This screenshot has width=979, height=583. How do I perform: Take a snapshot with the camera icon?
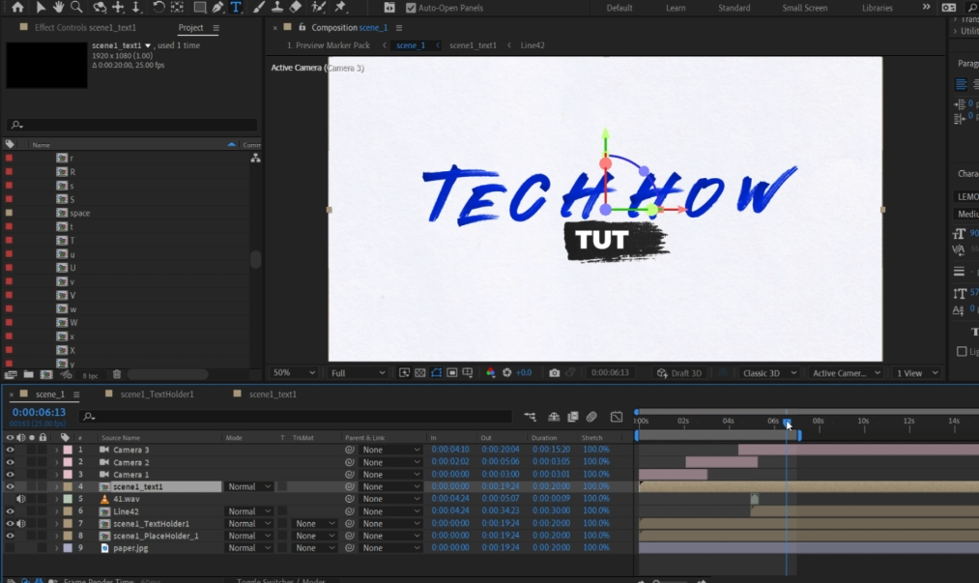click(x=554, y=373)
